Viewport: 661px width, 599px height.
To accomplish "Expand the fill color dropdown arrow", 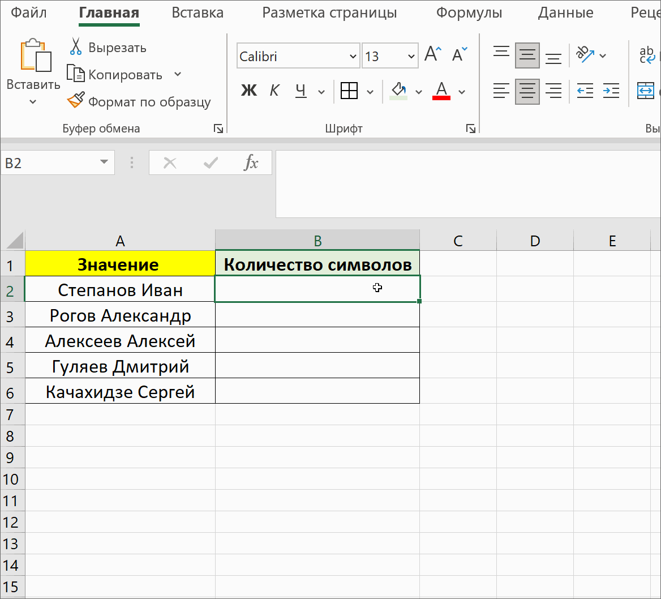I will [419, 92].
